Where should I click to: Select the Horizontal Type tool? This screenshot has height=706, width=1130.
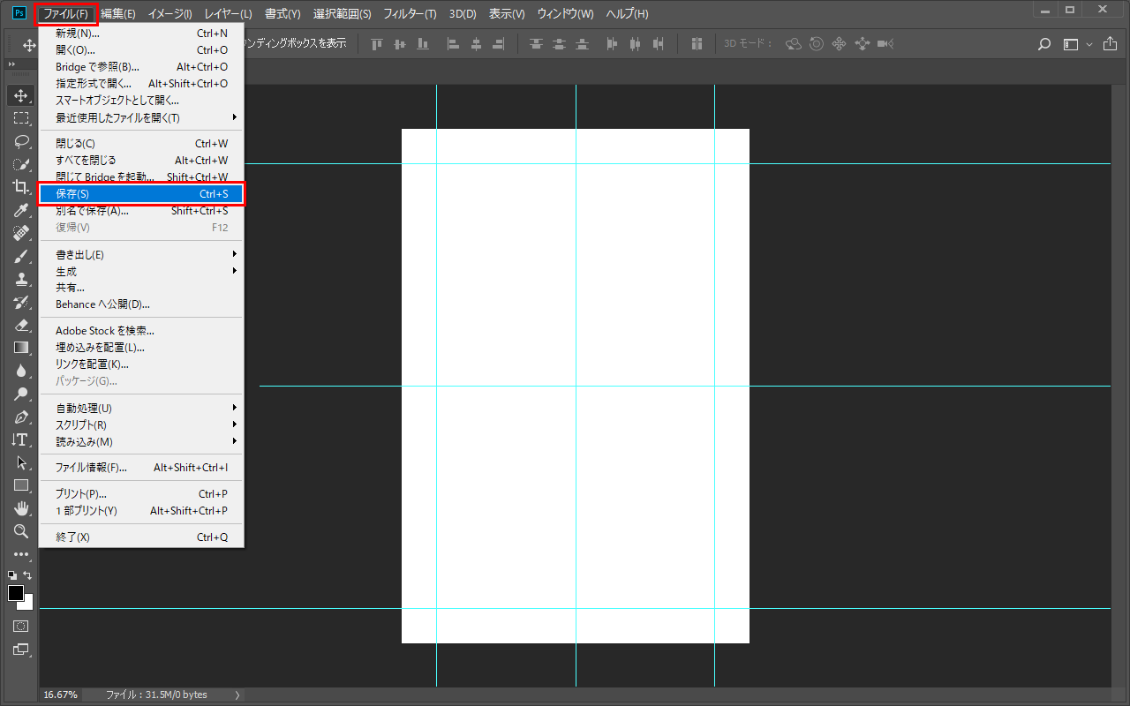click(x=21, y=439)
